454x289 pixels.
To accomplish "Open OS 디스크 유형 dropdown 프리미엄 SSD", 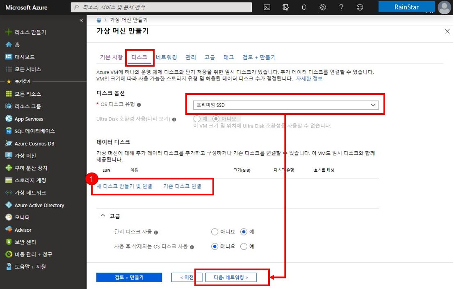I will 286,105.
